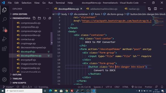Close the docxtopdfdemo.ejs tab

click(x=81, y=9)
